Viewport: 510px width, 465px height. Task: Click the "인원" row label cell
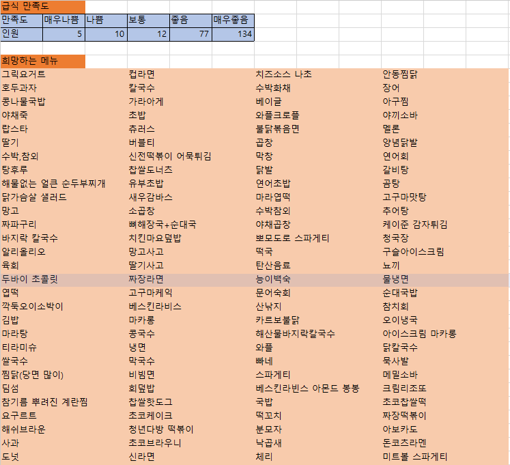[21, 33]
